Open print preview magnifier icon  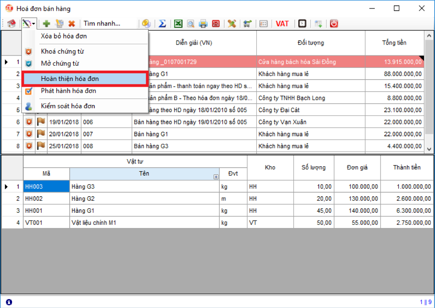pos(191,24)
